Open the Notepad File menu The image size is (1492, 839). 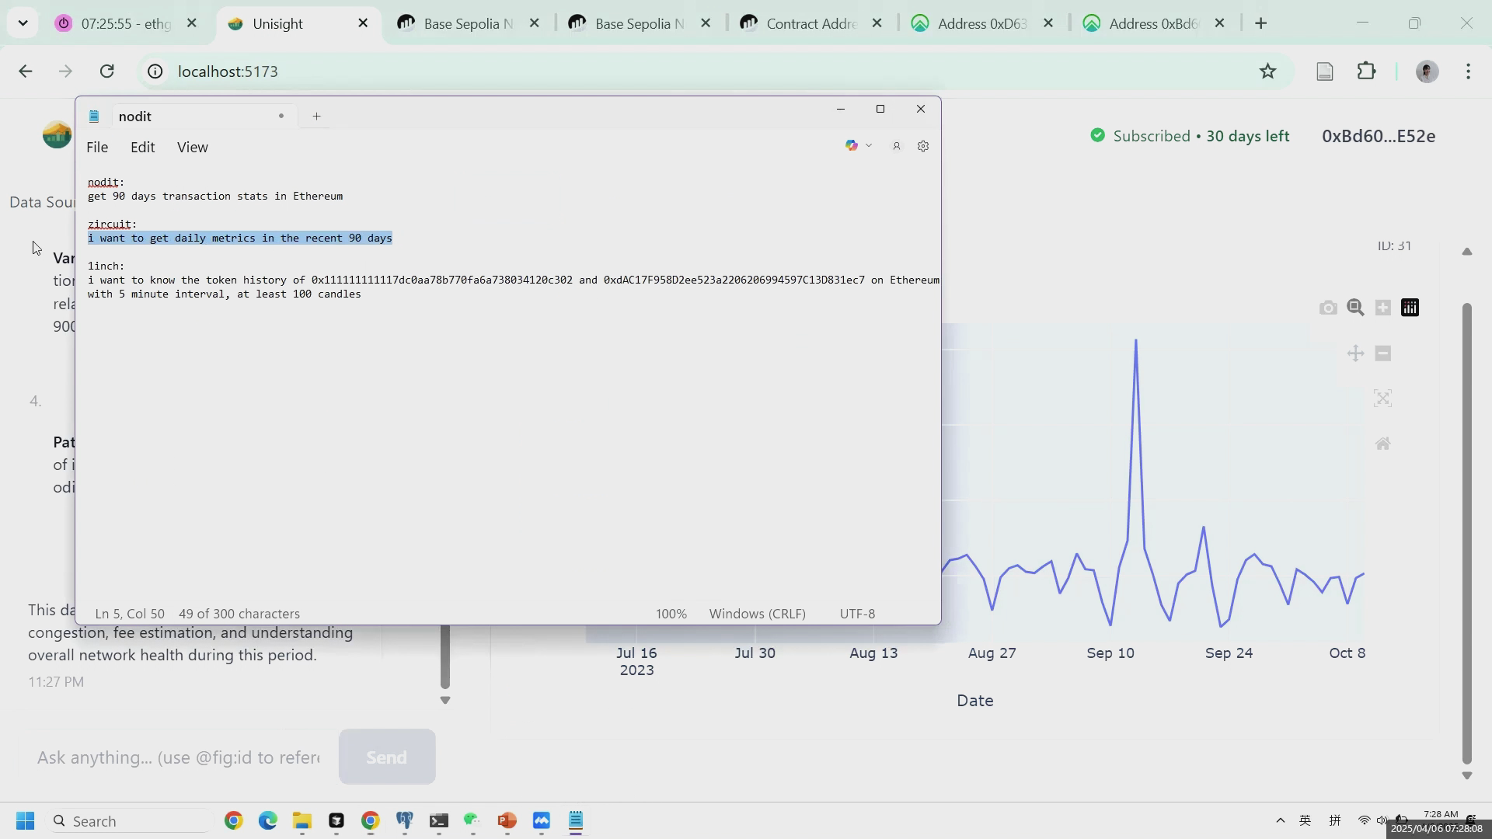pyautogui.click(x=97, y=147)
